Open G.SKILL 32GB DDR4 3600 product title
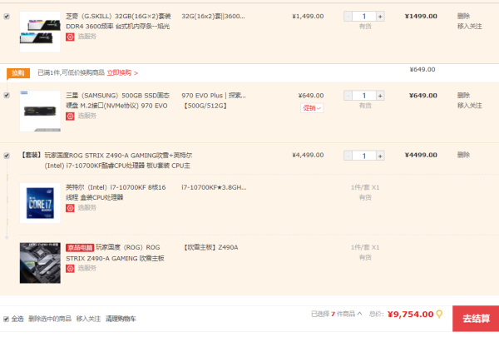Image resolution: width=499 pixels, height=337 pixels. 118,22
